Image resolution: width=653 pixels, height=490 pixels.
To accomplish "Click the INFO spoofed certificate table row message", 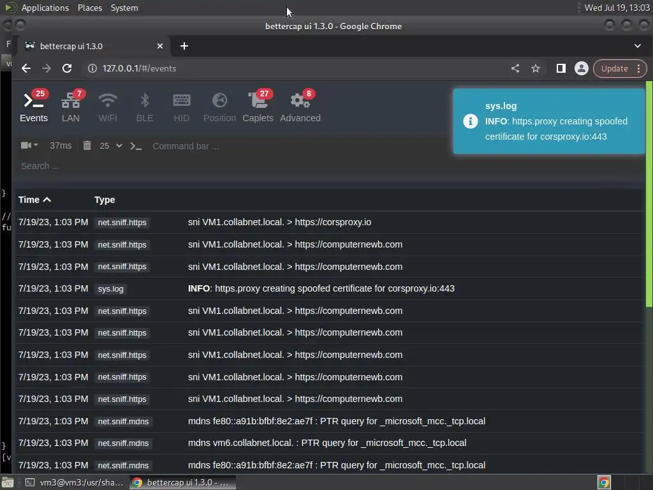I will pos(321,288).
